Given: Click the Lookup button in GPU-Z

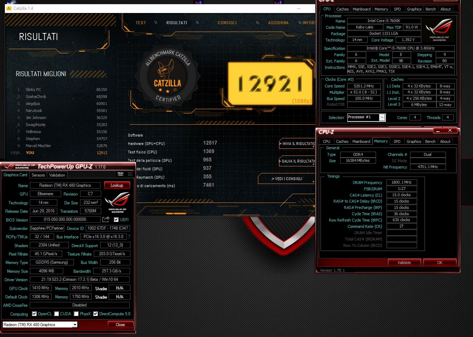Looking at the screenshot, I should 117,185.
